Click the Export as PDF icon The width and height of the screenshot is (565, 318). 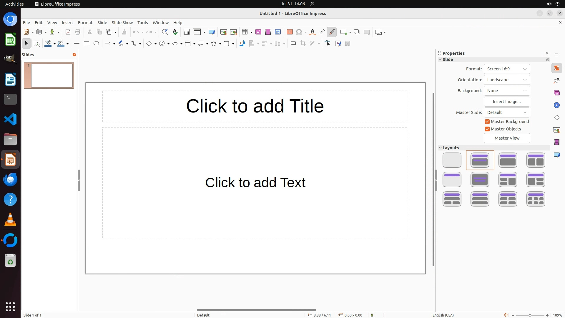point(68,32)
